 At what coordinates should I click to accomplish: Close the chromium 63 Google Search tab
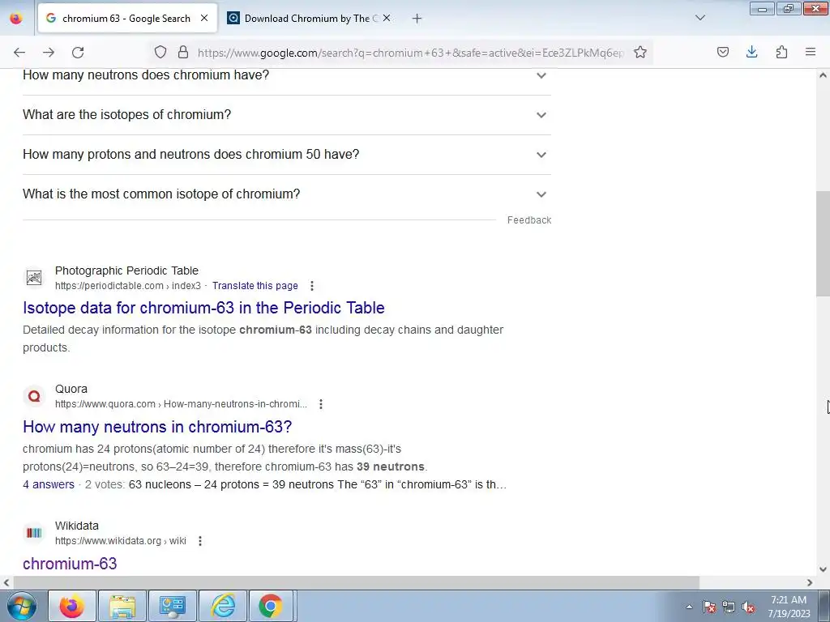tap(204, 18)
